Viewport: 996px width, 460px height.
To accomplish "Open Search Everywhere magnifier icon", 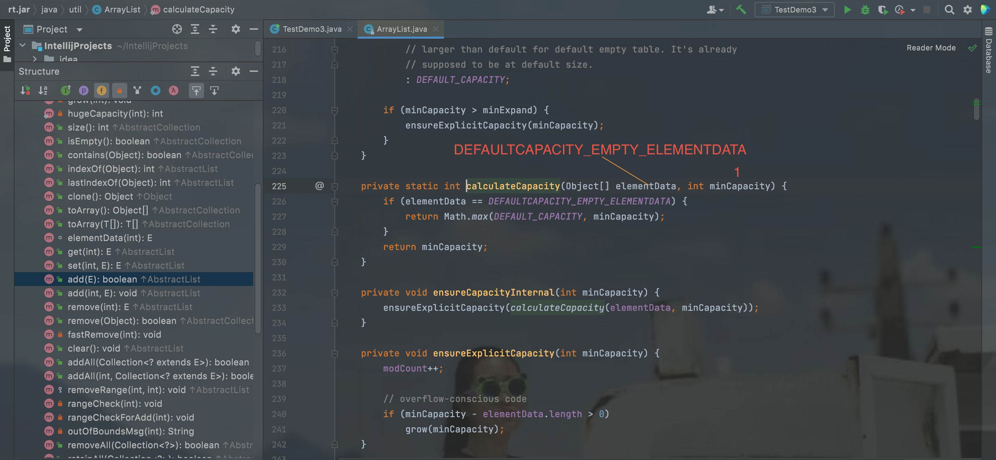I will click(949, 10).
